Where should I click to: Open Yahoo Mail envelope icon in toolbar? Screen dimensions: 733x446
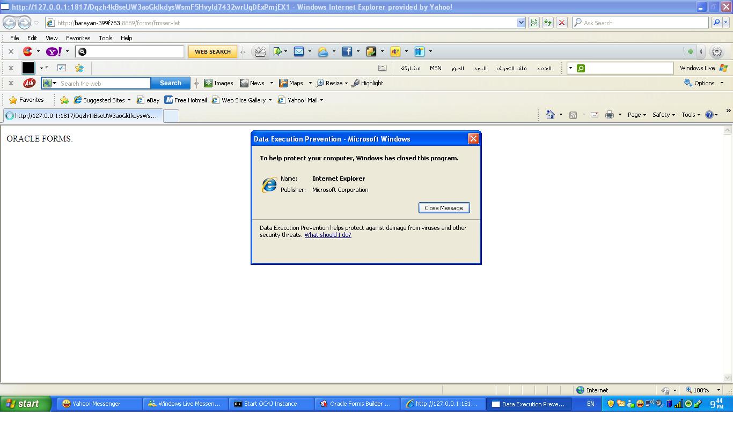point(299,51)
